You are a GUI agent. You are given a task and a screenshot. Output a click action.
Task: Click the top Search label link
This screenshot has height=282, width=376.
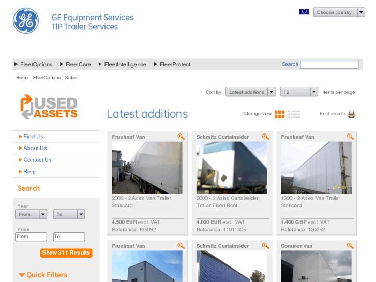[x=290, y=64]
